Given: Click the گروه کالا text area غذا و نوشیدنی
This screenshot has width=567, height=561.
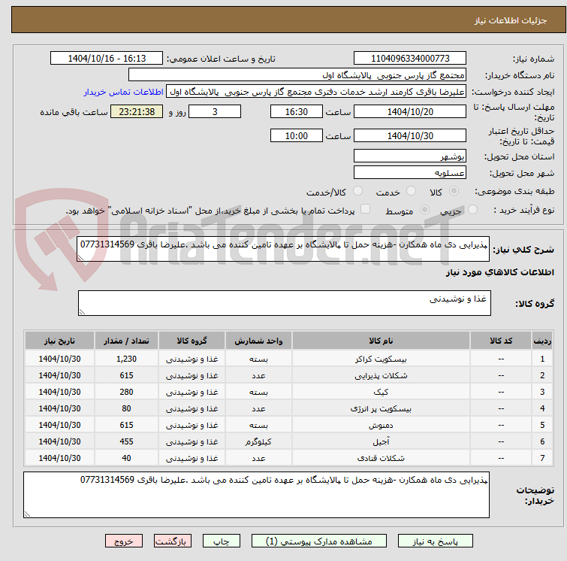Looking at the screenshot, I should [x=285, y=303].
